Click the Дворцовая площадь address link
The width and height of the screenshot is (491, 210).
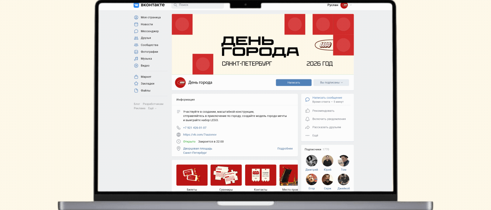click(197, 149)
